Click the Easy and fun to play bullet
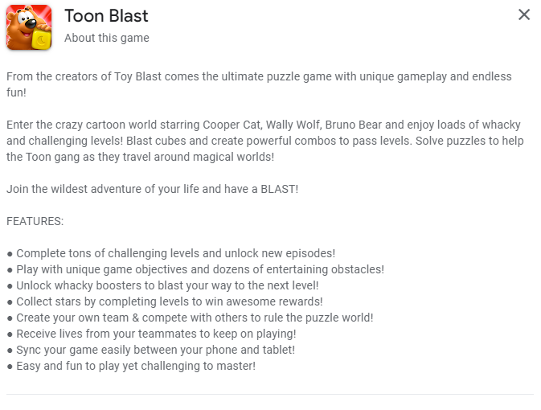541x410 pixels. coord(131,366)
